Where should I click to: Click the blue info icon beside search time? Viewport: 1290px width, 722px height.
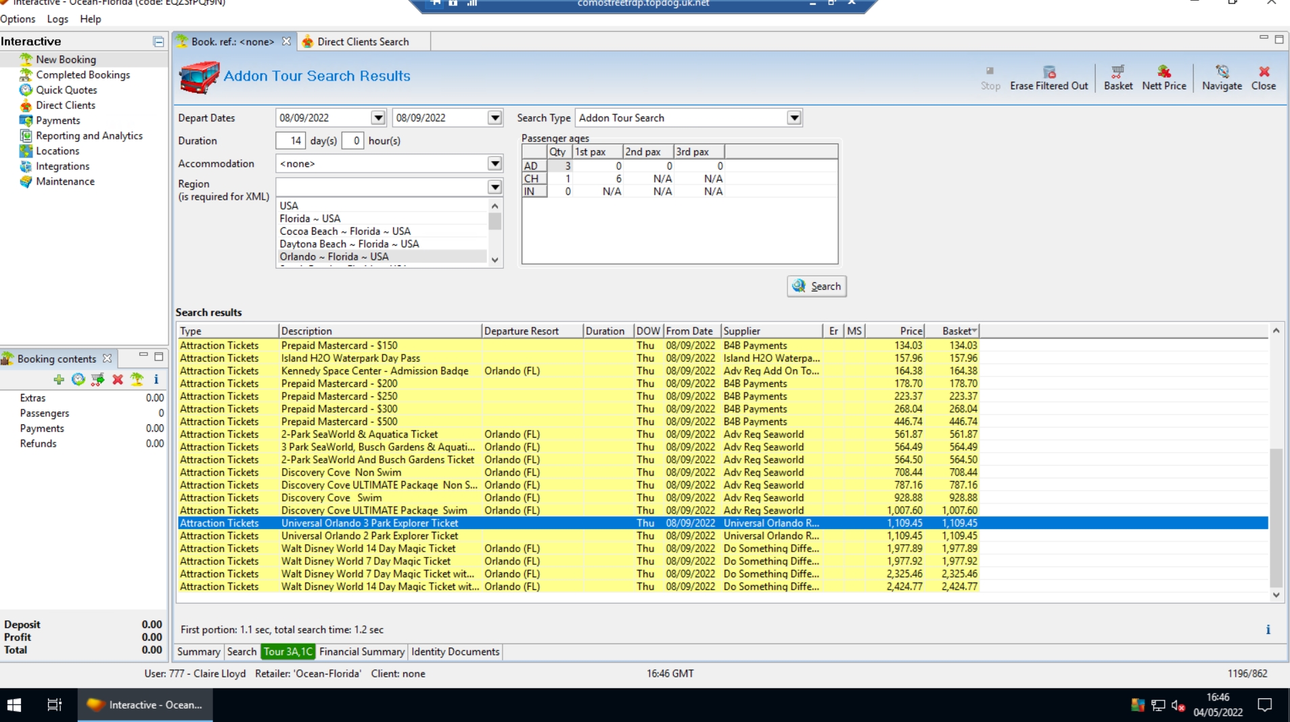pyautogui.click(x=1268, y=630)
